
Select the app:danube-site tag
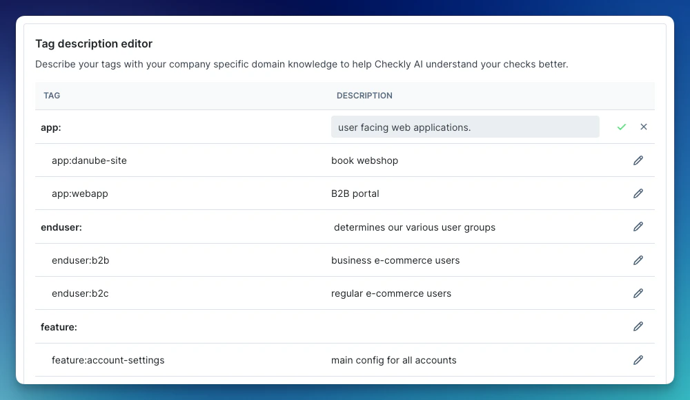[x=89, y=160]
